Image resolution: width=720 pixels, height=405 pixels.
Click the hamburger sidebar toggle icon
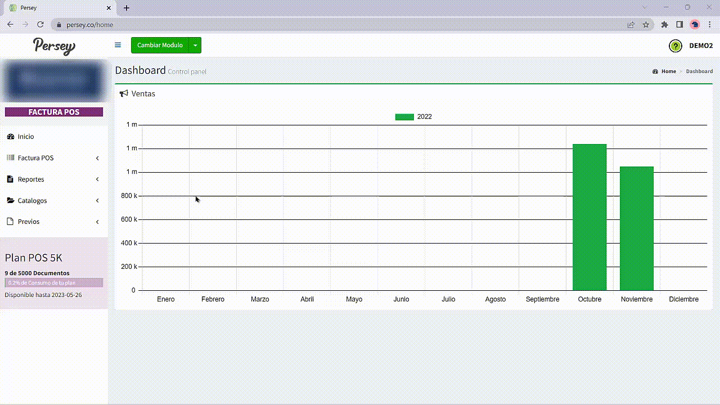(x=118, y=45)
